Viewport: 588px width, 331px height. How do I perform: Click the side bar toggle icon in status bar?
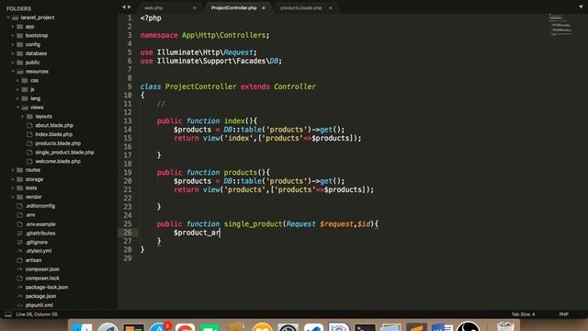(8, 314)
